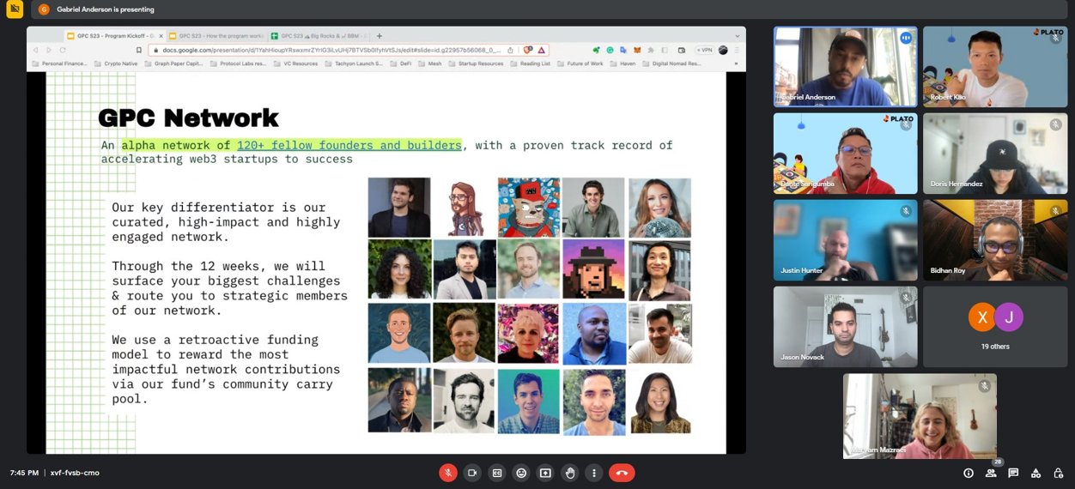
Task: Open the in-call chat panel
Action: [1013, 473]
